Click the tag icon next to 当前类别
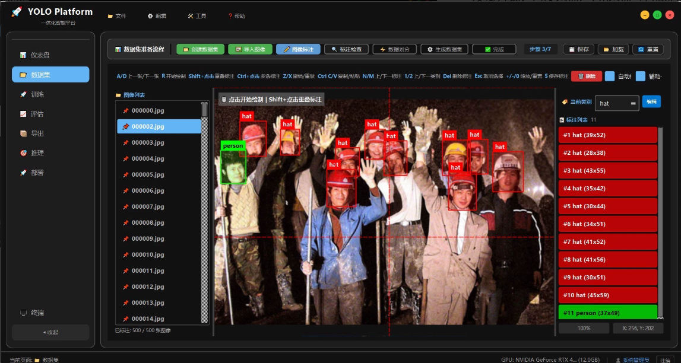The width and height of the screenshot is (681, 363). (x=565, y=102)
